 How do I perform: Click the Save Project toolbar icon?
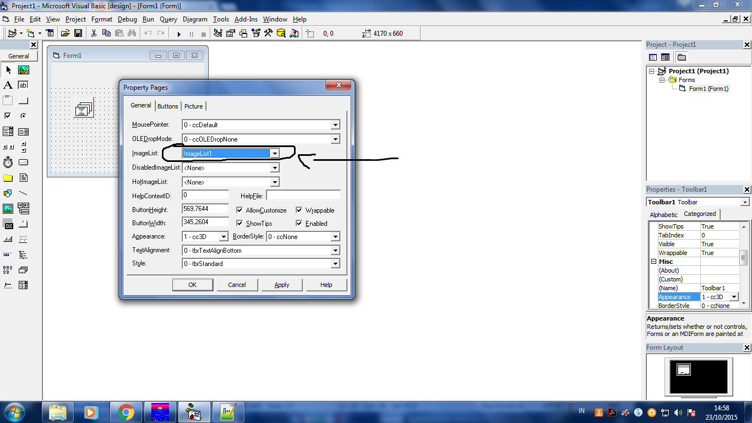pos(78,33)
